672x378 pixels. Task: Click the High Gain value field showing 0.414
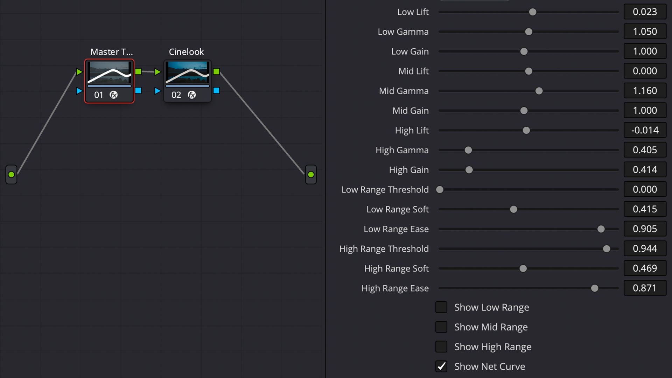tap(645, 169)
